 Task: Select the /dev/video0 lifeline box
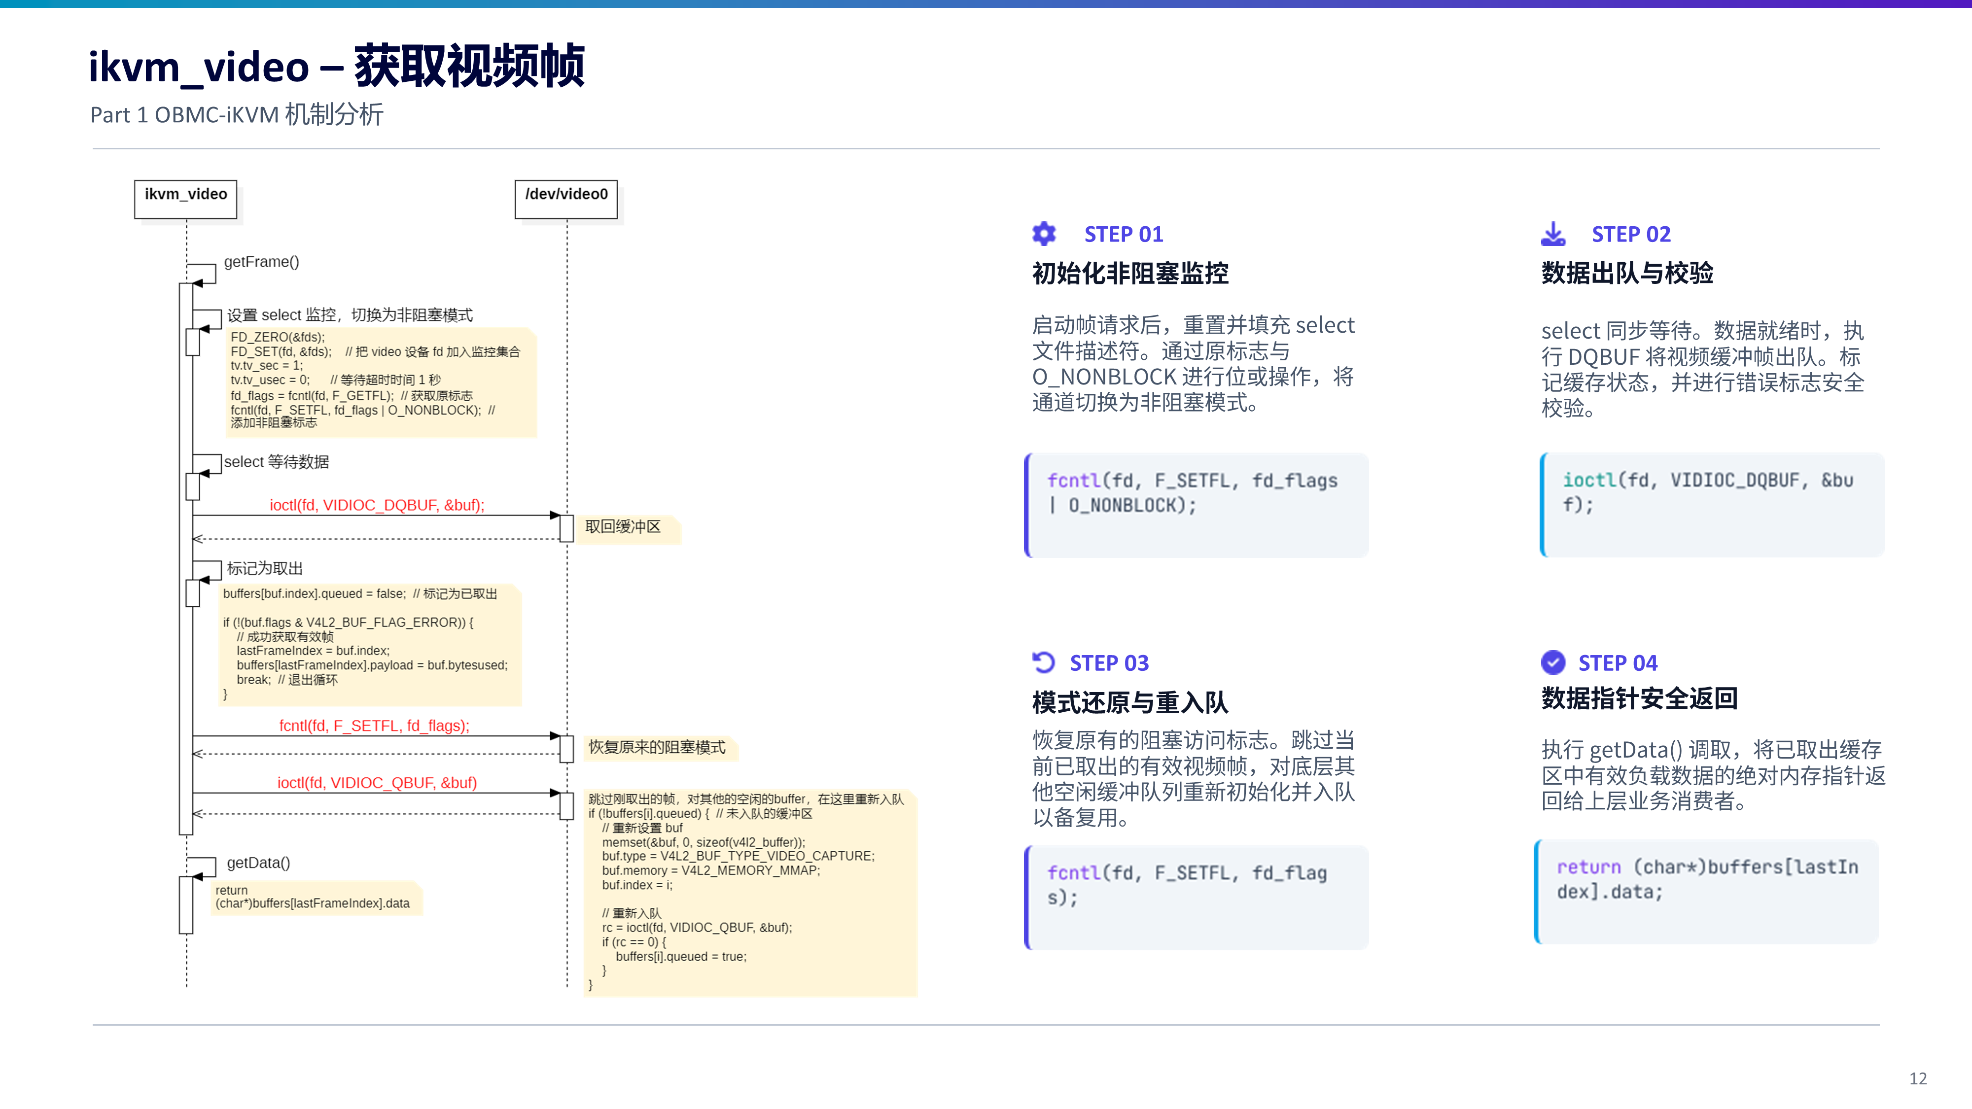tap(566, 199)
